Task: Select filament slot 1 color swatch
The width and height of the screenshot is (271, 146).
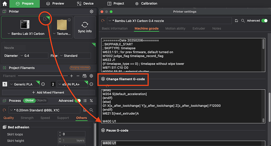Action: tap(5, 84)
